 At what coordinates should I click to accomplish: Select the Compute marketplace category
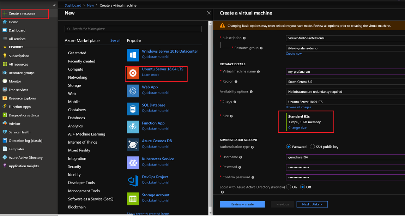click(76, 69)
